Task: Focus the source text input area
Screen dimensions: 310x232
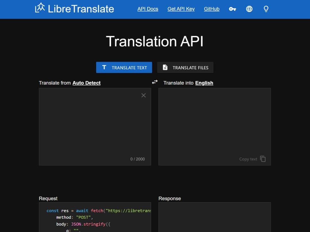Action: pyautogui.click(x=95, y=127)
